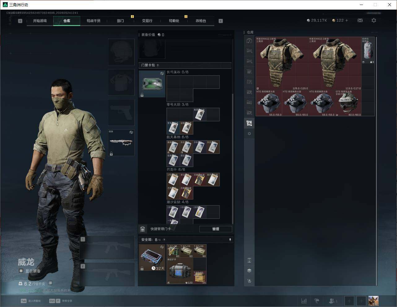Click the safe box case with 32天
Screen dimensions: 397x307
(x=152, y=257)
